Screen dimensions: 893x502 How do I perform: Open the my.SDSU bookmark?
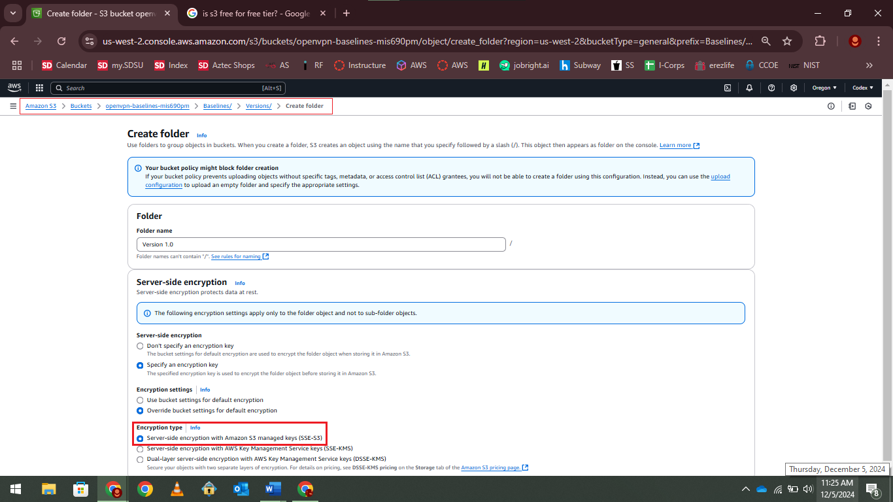[121, 65]
